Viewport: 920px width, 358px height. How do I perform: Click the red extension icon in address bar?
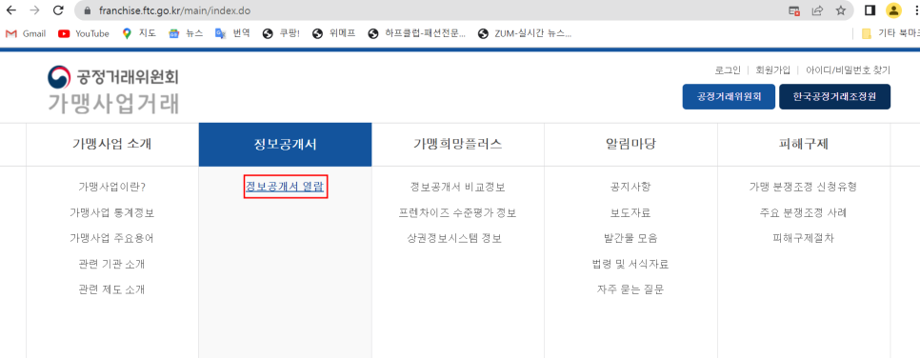(794, 10)
